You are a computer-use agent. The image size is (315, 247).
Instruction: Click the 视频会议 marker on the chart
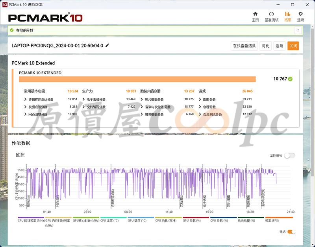pyautogui.click(x=28, y=201)
